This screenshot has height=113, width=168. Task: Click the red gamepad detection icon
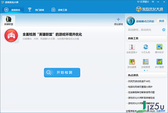(11, 35)
